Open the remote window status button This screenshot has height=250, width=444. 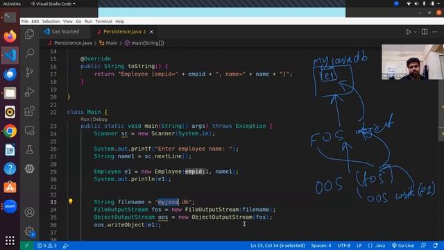click(x=26, y=245)
